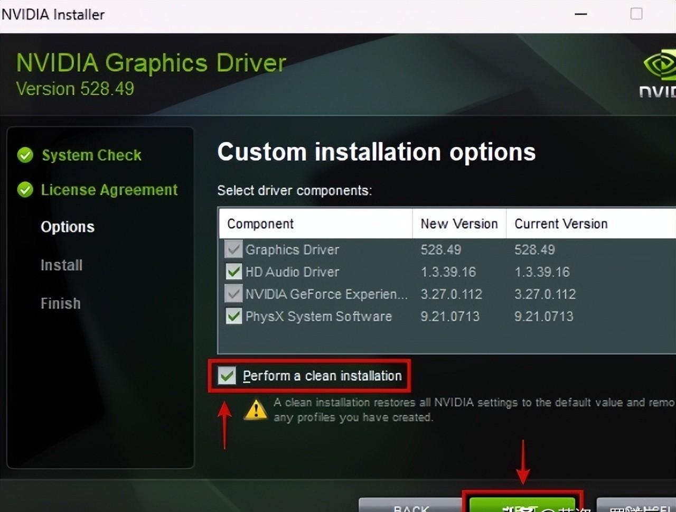
Task: Click the Version 528.49 subtitle
Action: point(75,88)
